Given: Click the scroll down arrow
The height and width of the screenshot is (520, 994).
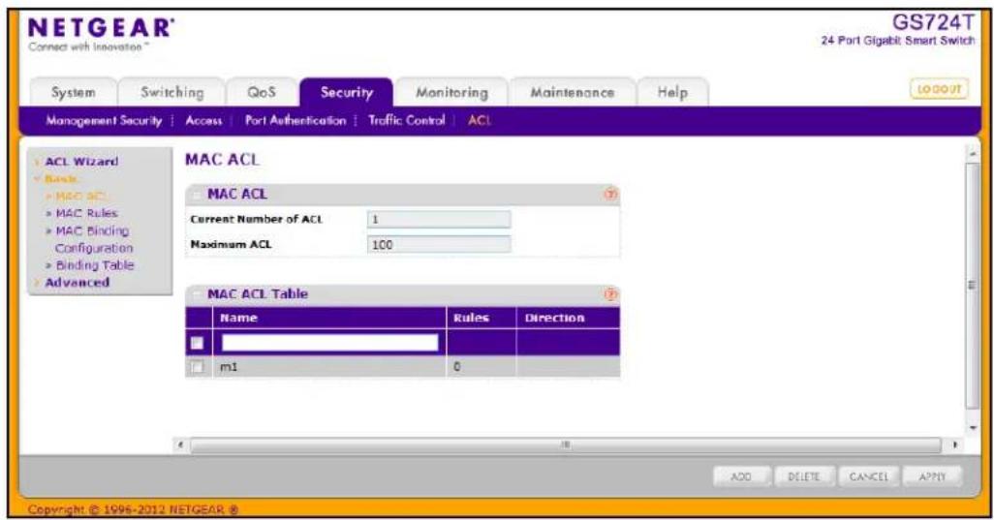Looking at the screenshot, I should coord(973,428).
